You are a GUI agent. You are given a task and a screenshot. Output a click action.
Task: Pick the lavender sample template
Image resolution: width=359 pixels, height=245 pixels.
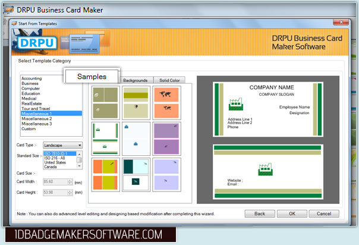(166, 174)
